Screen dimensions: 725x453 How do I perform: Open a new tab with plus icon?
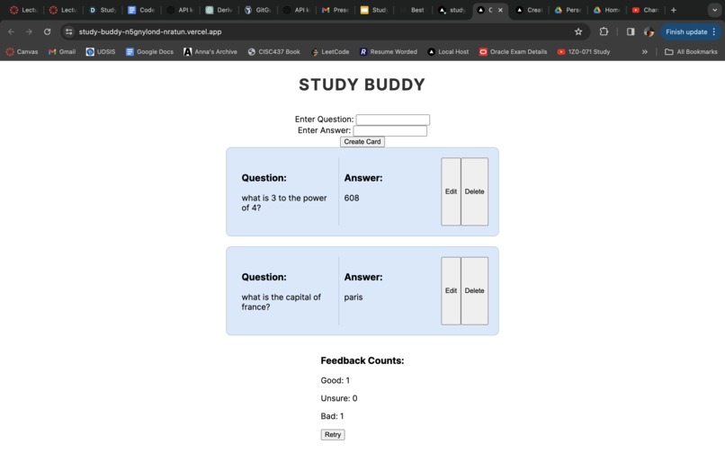coord(673,10)
